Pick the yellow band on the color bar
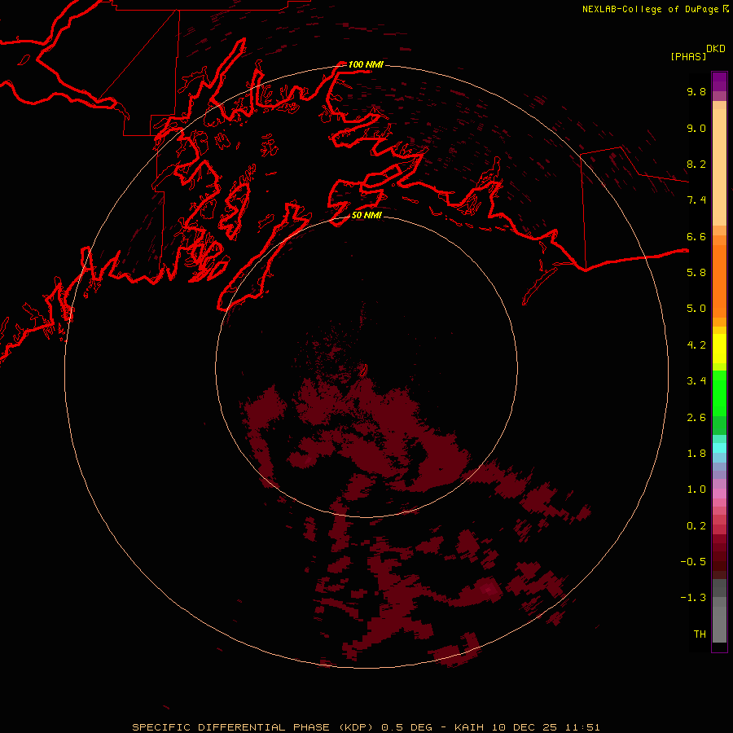The height and width of the screenshot is (733, 733). [719, 349]
